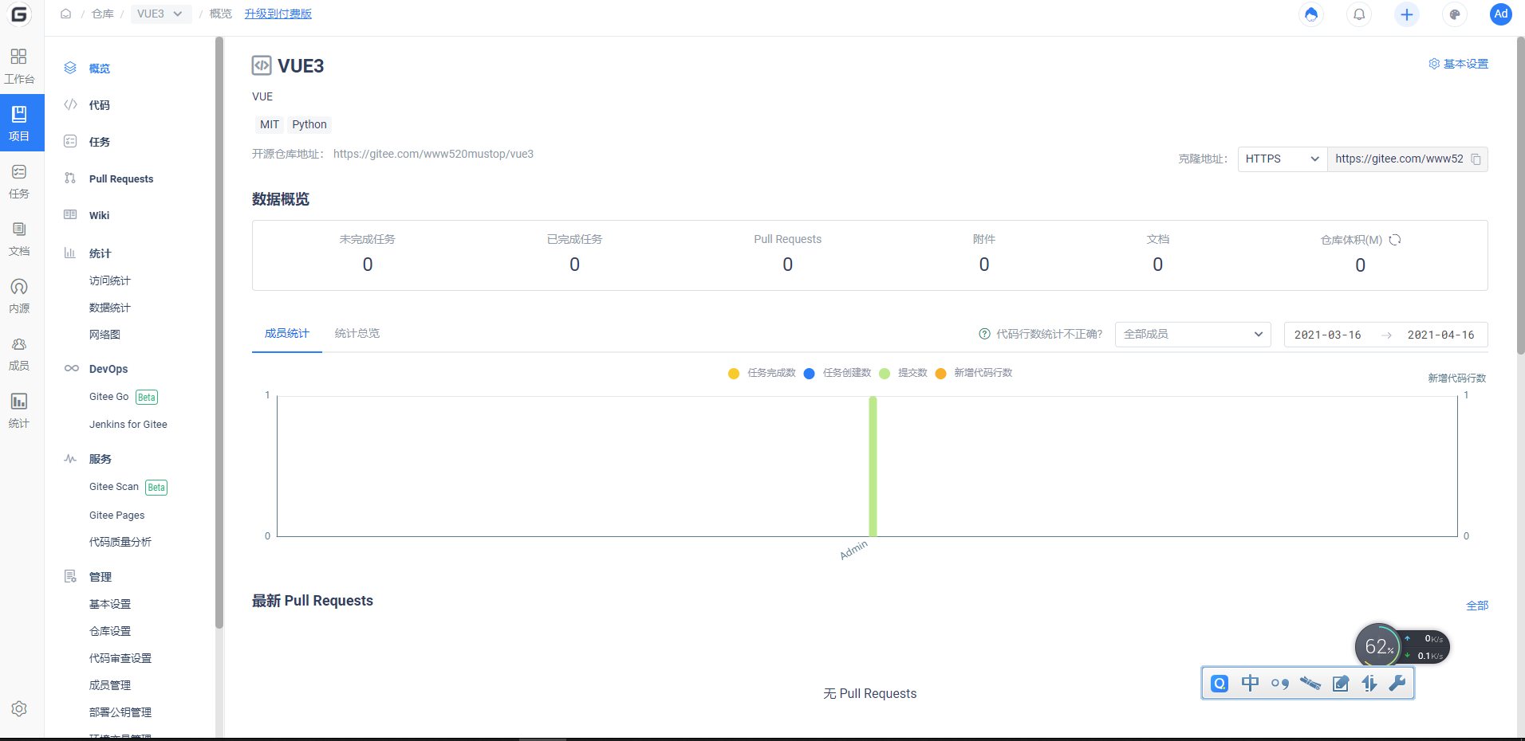Open the HTTPS clone protocol dropdown
Screen dimensions: 1525x741
[1283, 159]
